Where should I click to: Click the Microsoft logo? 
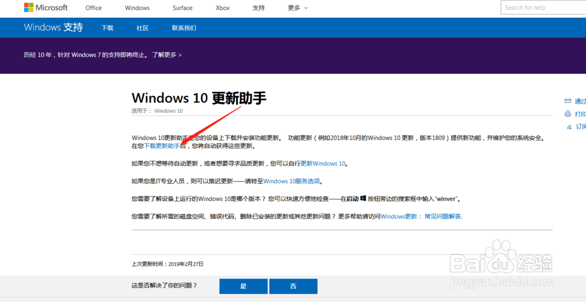(x=46, y=8)
